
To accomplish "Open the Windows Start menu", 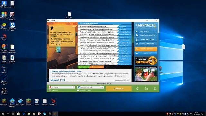I will [x=2, y=114].
